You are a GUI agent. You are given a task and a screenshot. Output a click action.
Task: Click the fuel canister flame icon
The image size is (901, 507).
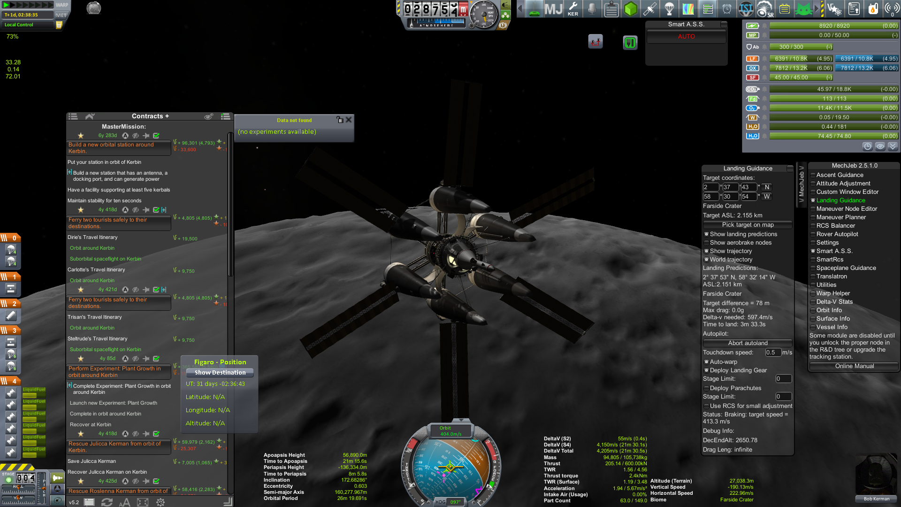click(x=873, y=9)
